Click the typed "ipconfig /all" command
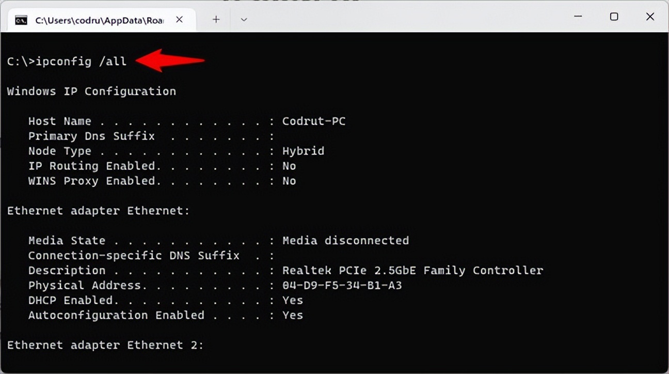Screen dimensions: 669x374 click(x=81, y=61)
